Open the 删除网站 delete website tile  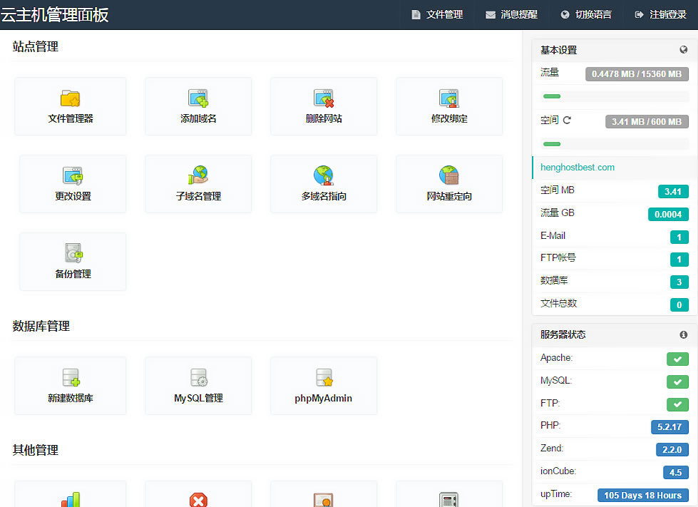tap(324, 106)
